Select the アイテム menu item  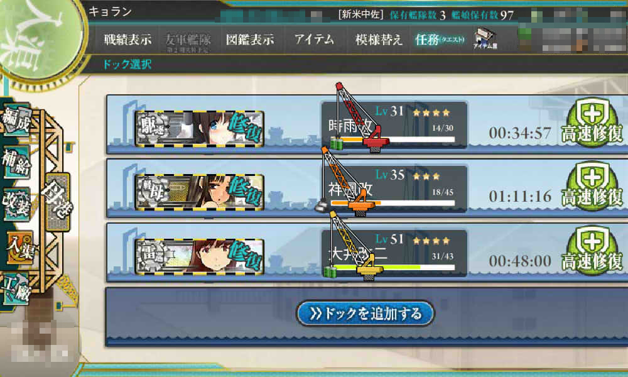click(315, 40)
